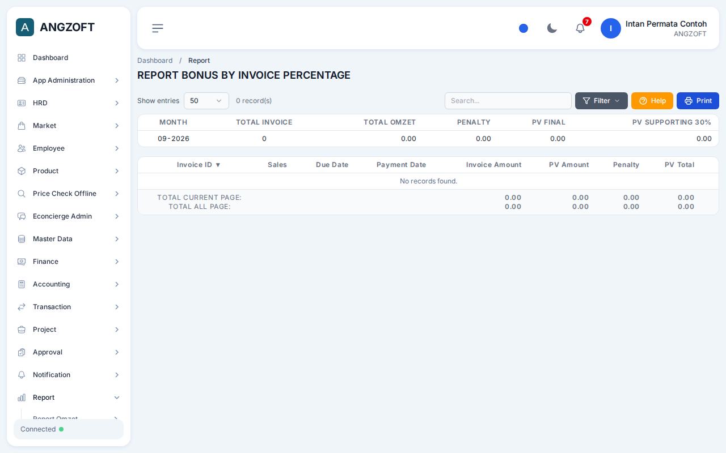Click the HRD ID card icon
Screen dimensions: 726x453
[22, 103]
